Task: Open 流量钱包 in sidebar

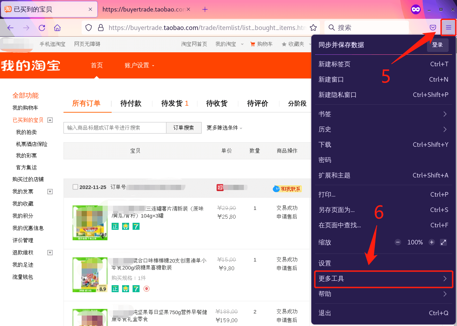Action: [23, 277]
